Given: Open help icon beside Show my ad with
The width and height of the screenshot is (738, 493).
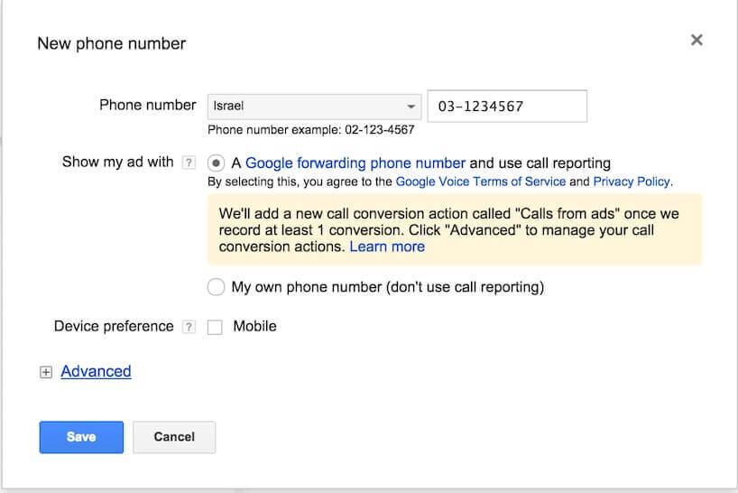Looking at the screenshot, I should coord(189,163).
